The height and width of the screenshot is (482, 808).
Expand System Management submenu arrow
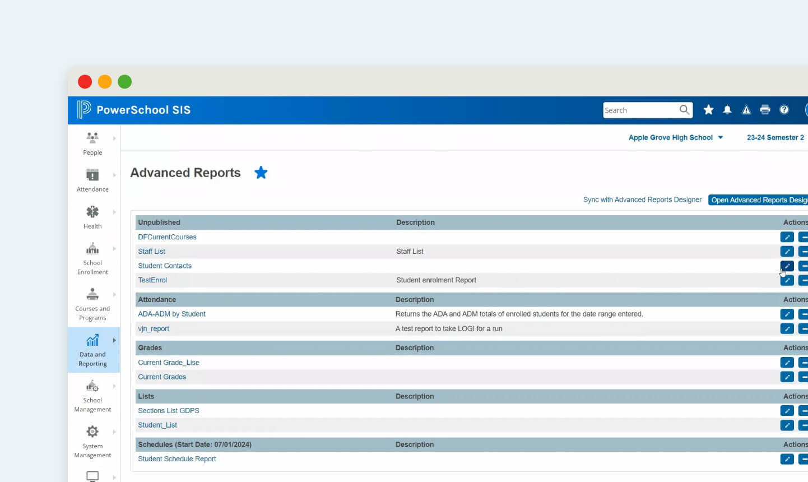click(x=114, y=432)
